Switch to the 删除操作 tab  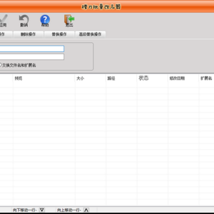click(29, 34)
